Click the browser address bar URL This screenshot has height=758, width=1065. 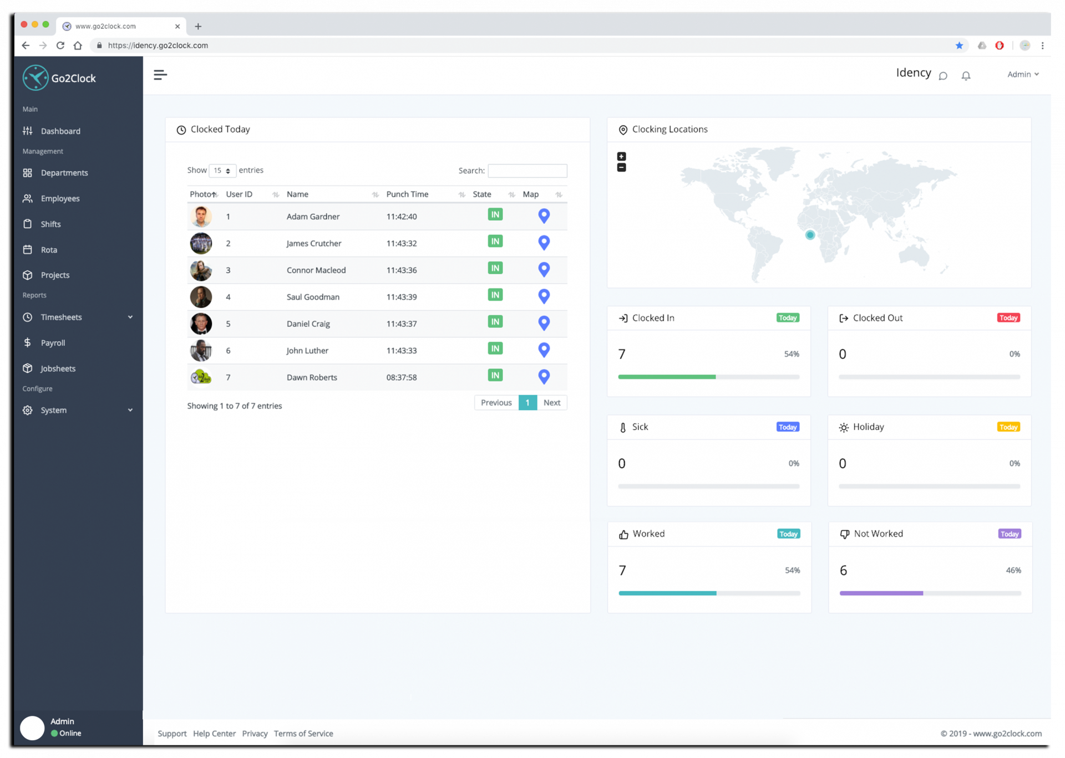pos(158,45)
